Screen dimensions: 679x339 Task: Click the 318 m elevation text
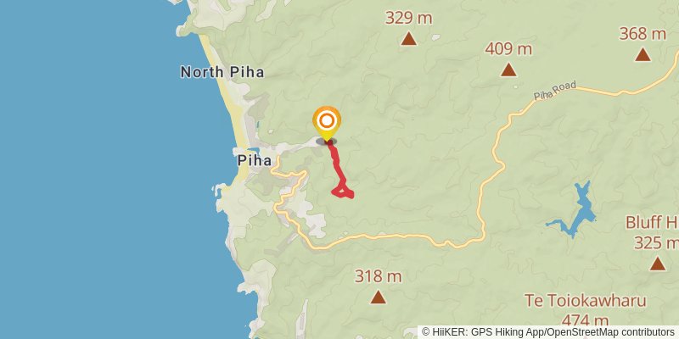(x=378, y=276)
